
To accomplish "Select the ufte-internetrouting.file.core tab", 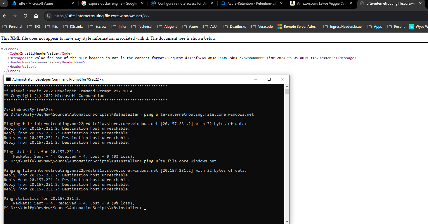I will pyautogui.click(x=391, y=4).
